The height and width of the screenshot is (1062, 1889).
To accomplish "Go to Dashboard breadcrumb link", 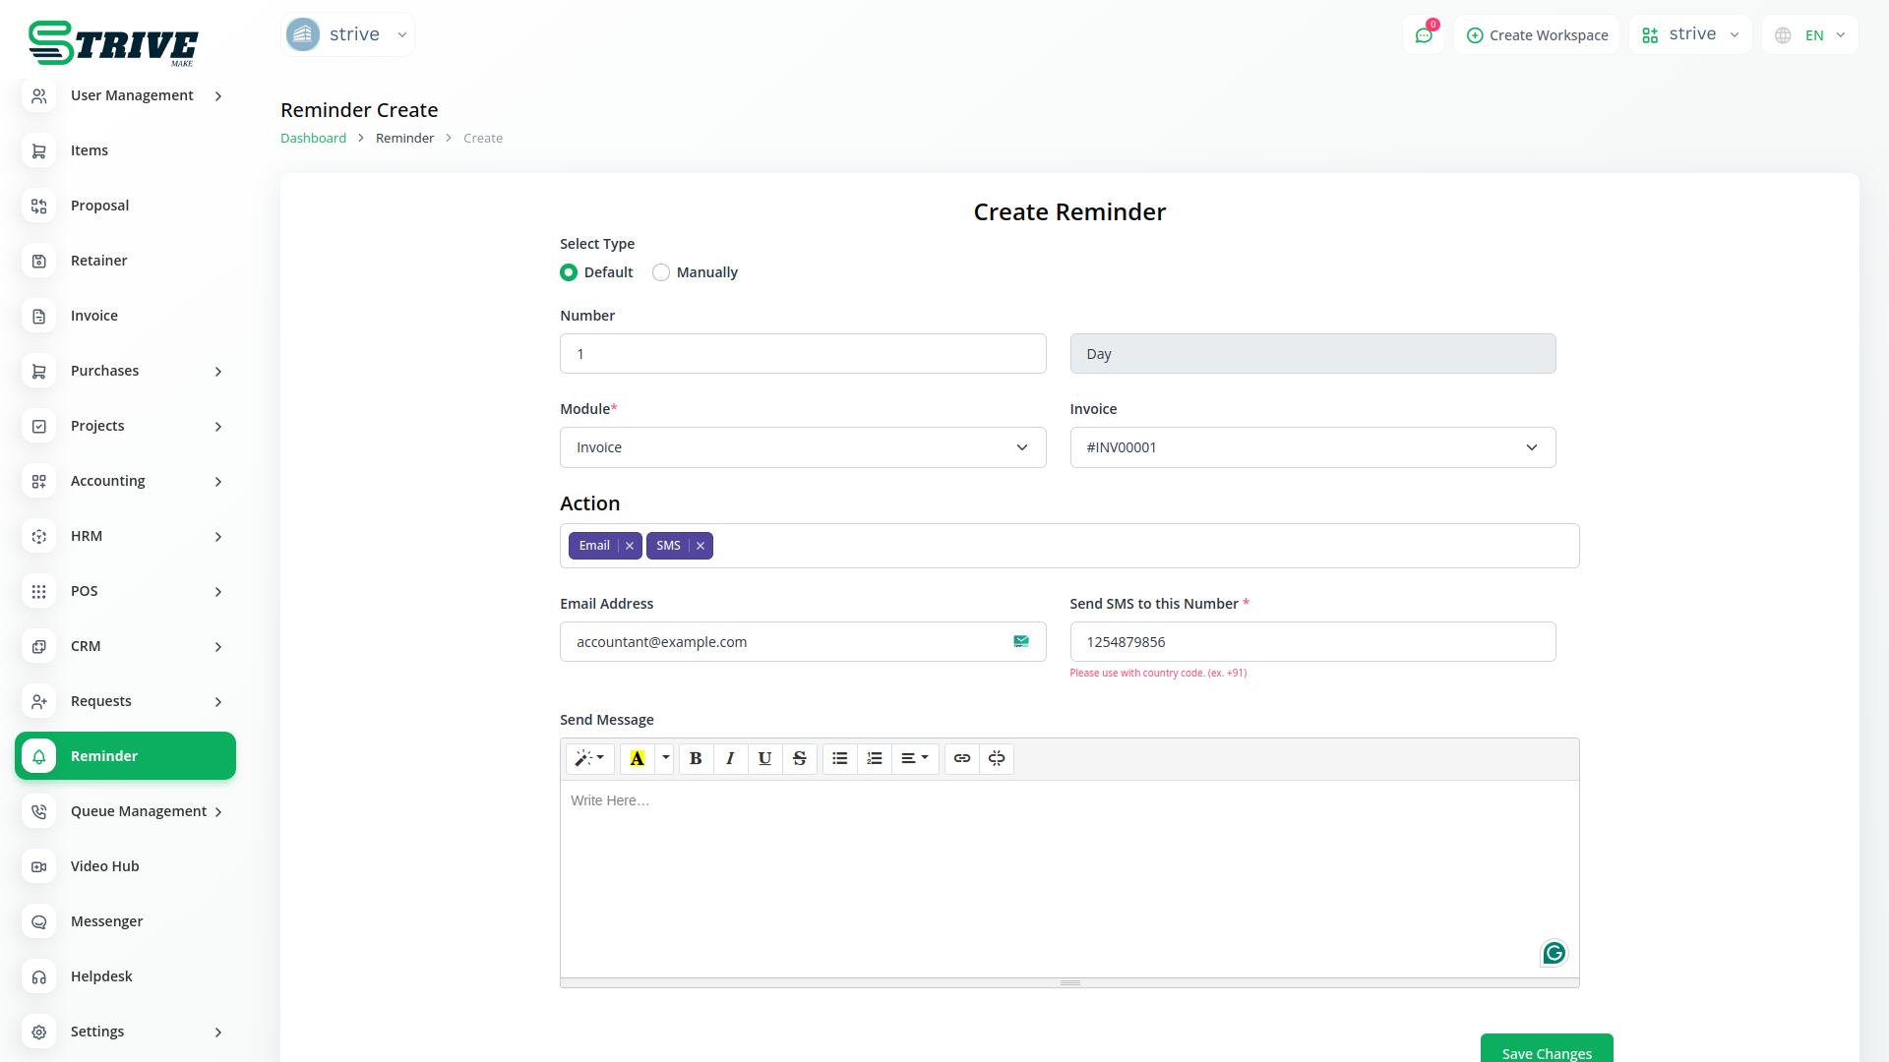I will point(313,139).
